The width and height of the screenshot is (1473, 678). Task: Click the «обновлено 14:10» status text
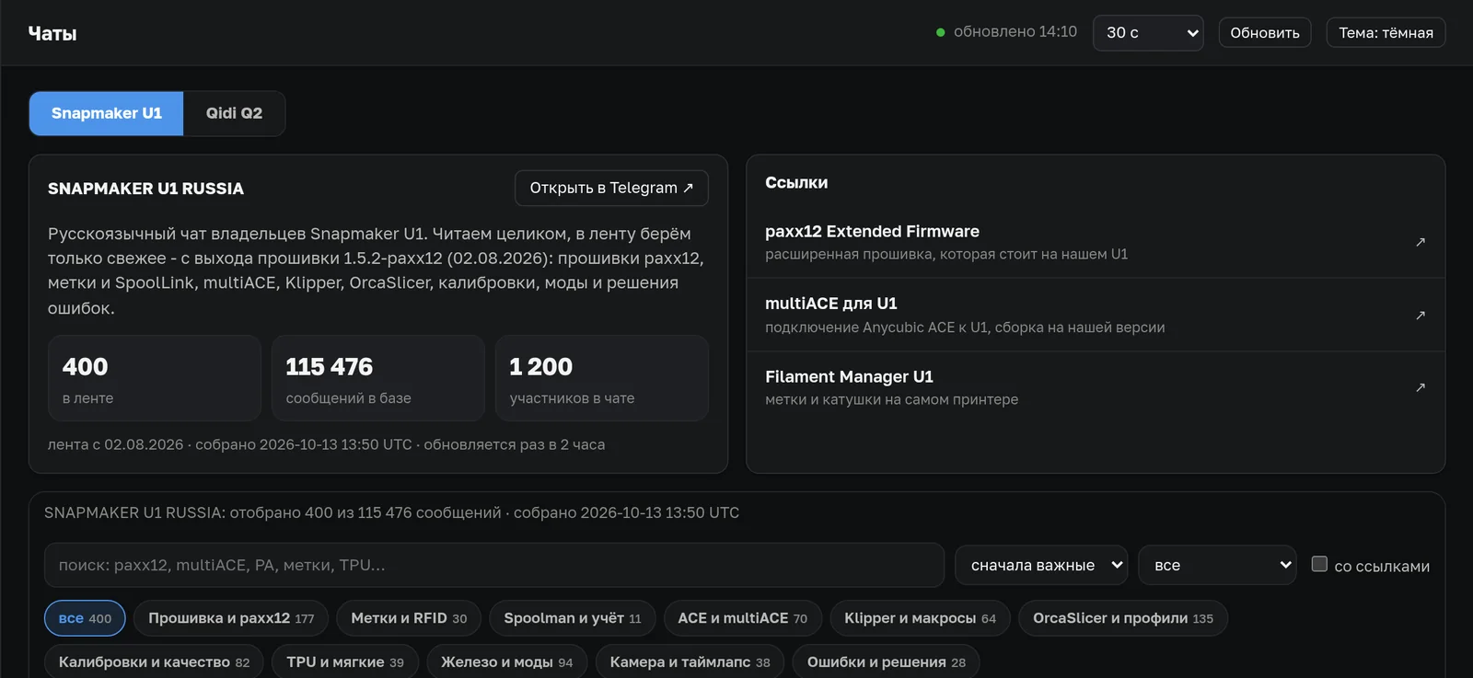point(1015,32)
